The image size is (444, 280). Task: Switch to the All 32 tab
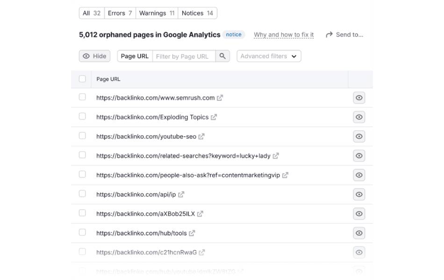click(92, 13)
